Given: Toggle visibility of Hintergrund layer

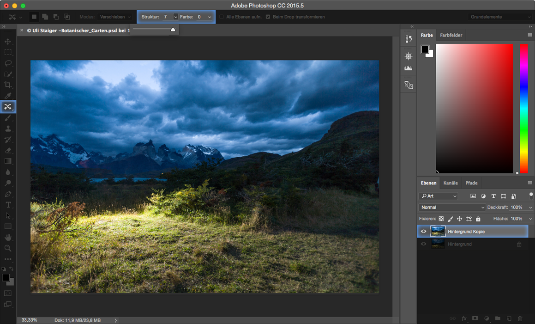Looking at the screenshot, I should (423, 244).
